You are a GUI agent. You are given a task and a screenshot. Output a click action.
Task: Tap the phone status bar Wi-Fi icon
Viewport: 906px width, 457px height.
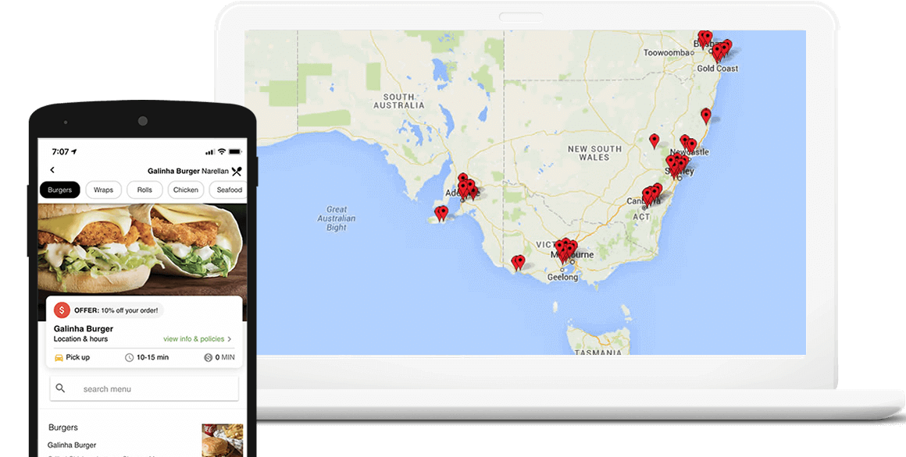pyautogui.click(x=221, y=152)
